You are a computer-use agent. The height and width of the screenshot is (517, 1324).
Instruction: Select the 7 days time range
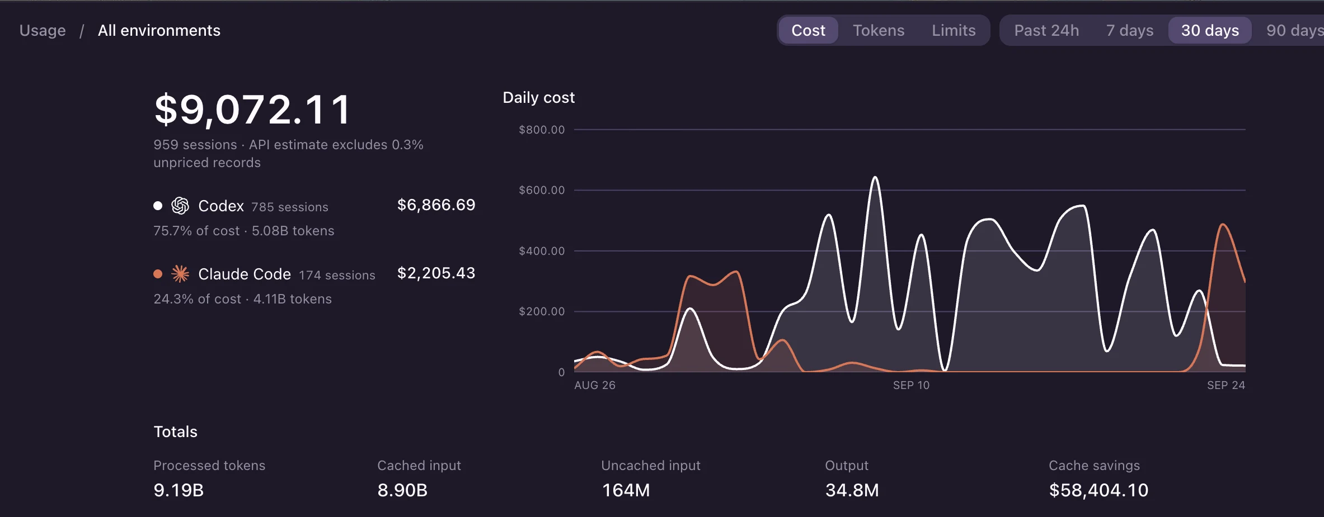tap(1130, 30)
